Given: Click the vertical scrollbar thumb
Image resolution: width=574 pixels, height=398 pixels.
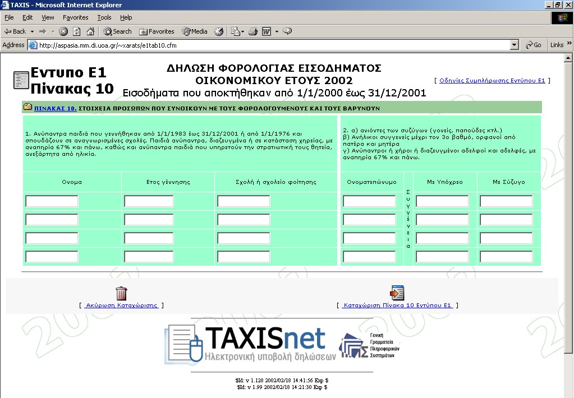Looking at the screenshot, I should point(568,207).
